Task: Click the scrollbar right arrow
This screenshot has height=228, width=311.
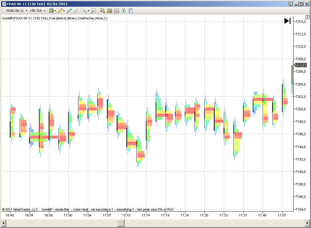Action: point(307,223)
